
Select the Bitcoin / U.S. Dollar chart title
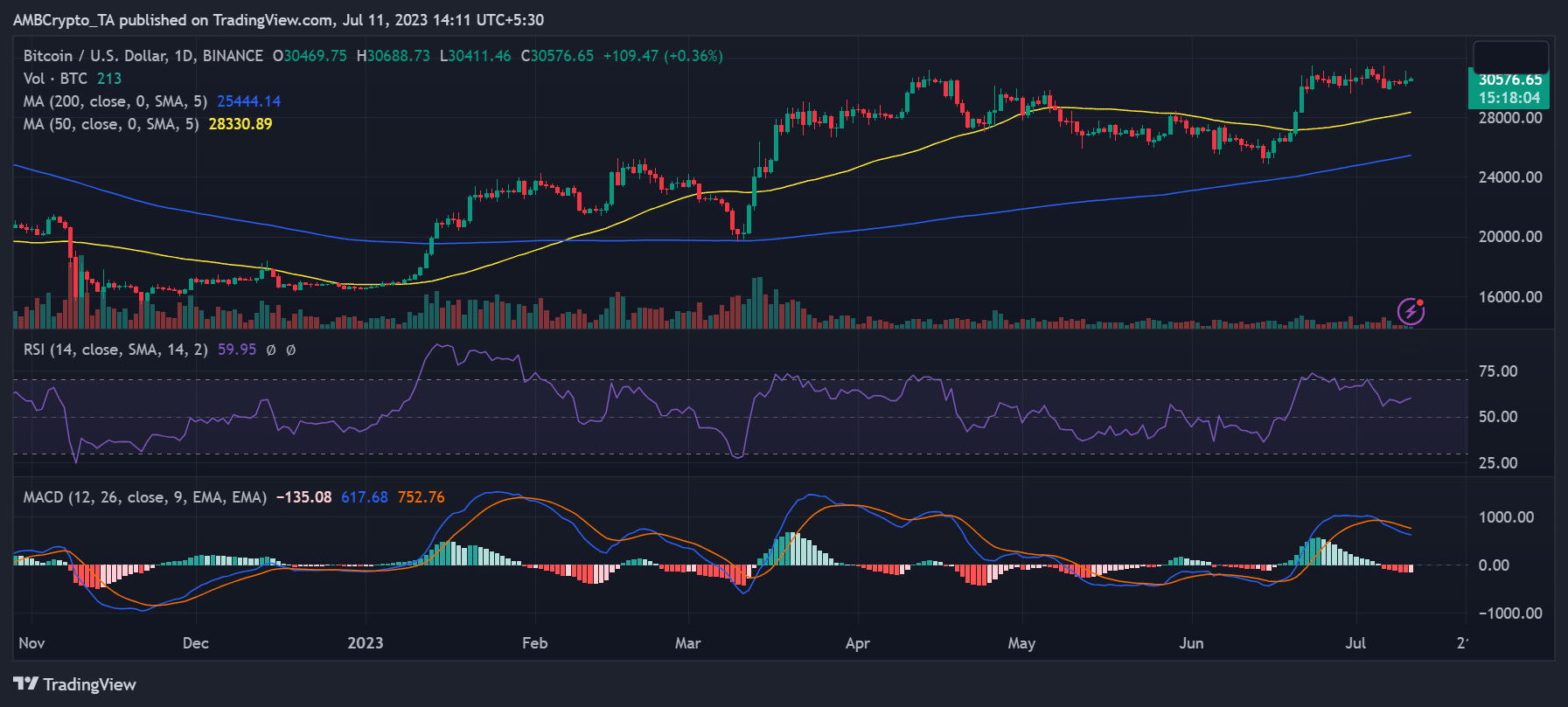point(143,56)
